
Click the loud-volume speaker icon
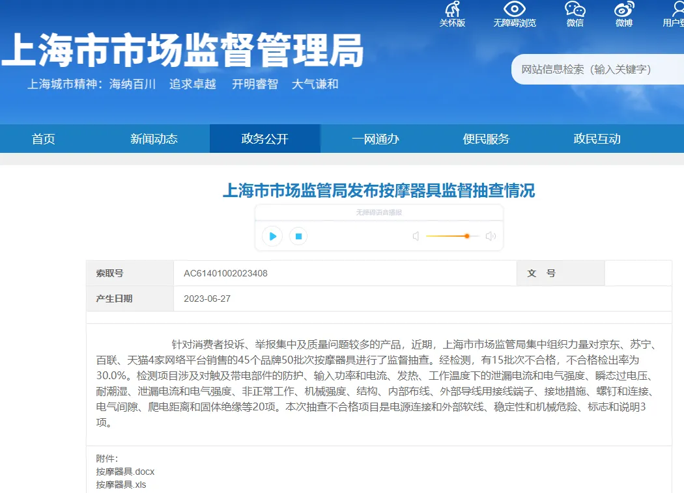(x=491, y=236)
